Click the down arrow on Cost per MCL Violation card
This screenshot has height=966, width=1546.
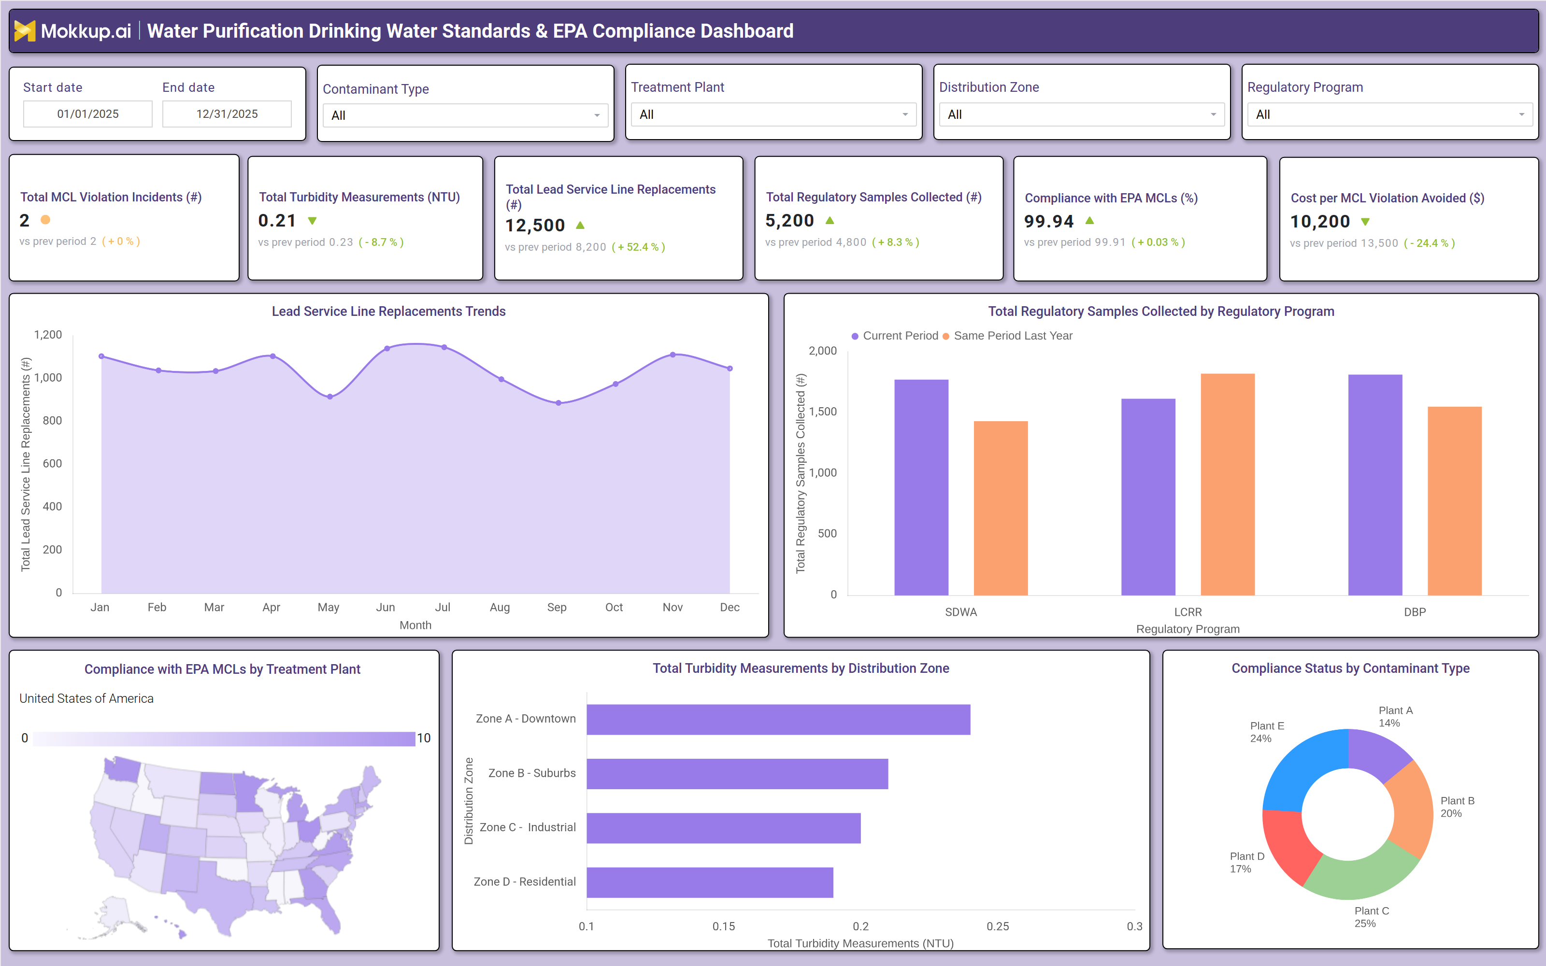click(1365, 222)
